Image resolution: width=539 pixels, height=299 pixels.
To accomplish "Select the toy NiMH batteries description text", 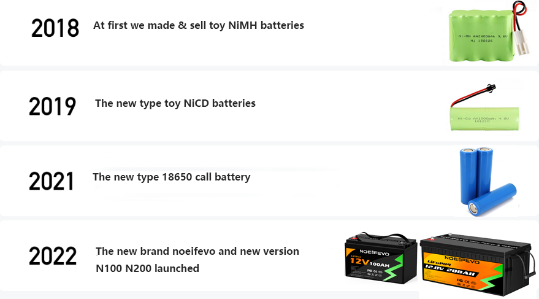I will 198,25.
